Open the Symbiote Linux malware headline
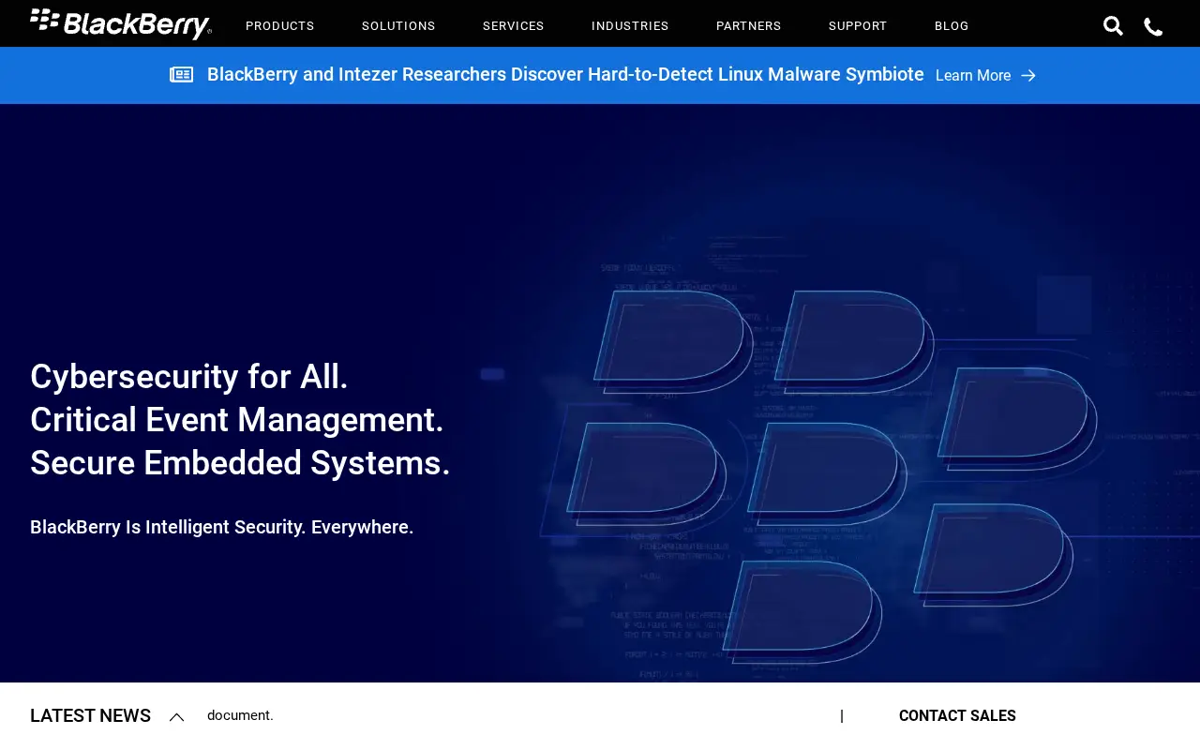The width and height of the screenshot is (1200, 750). pos(565,75)
